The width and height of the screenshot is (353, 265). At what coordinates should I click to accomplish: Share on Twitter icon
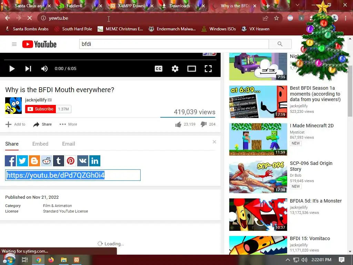pos(22,161)
